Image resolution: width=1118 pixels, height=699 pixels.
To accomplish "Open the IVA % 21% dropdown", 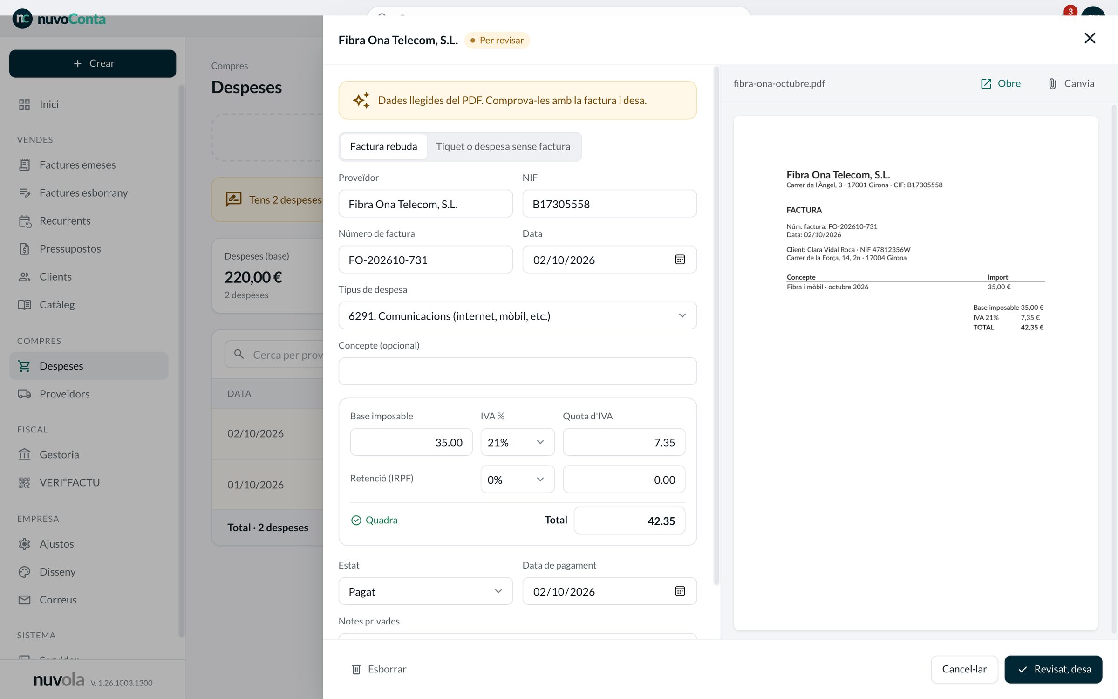I will click(518, 442).
